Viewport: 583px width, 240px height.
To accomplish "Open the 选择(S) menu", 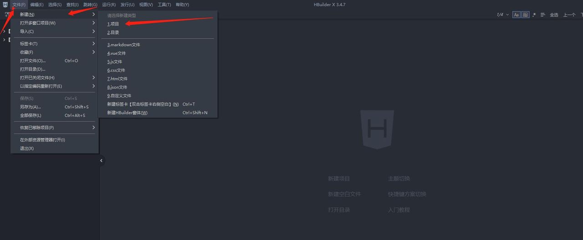I will (x=55, y=5).
